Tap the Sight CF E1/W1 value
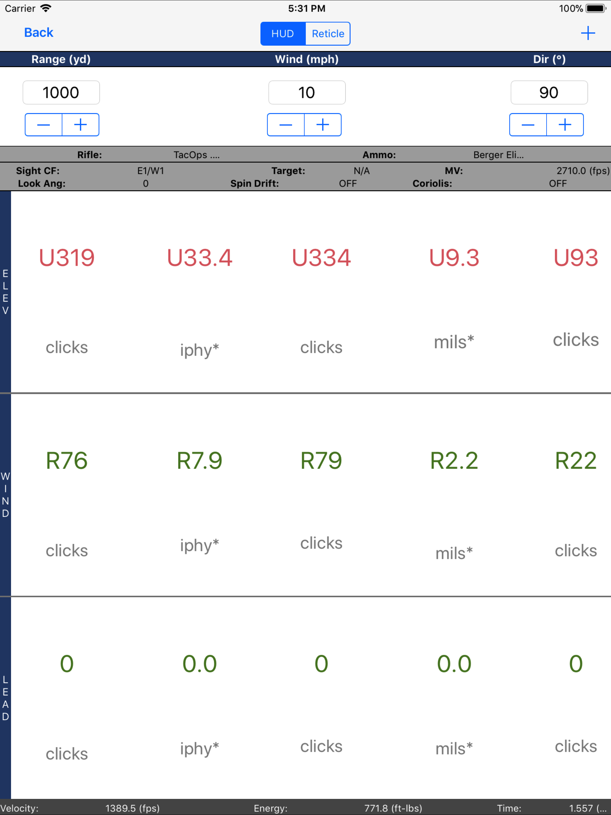The width and height of the screenshot is (611, 815). (x=150, y=171)
